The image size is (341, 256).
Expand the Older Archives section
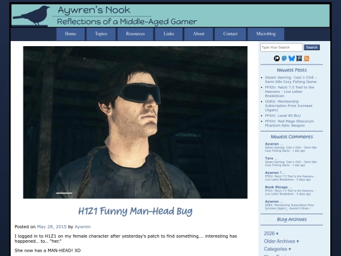[282, 241]
